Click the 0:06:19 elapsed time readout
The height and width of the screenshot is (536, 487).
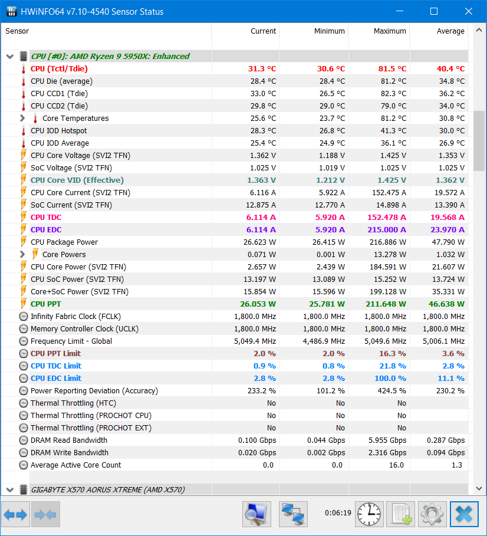point(338,513)
